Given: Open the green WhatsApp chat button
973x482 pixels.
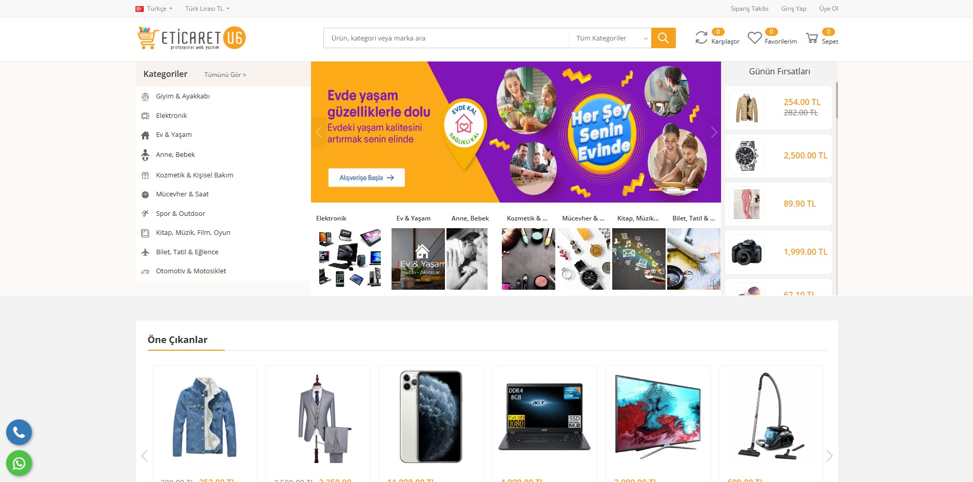Looking at the screenshot, I should 19,463.
